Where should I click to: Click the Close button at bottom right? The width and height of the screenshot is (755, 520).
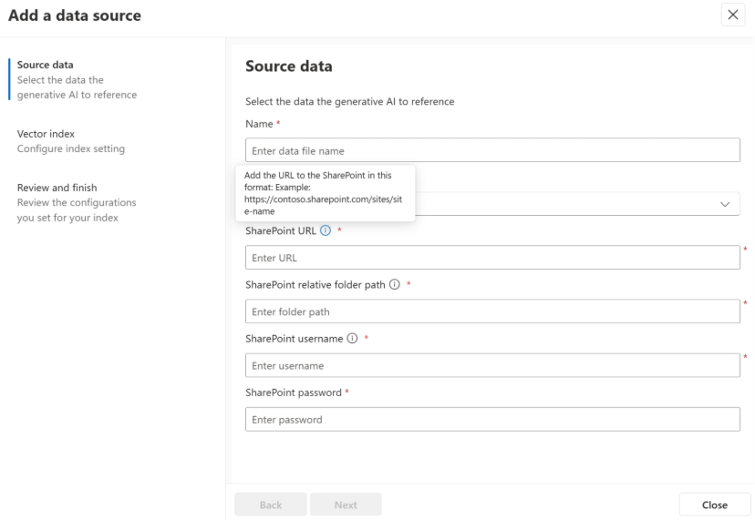[714, 505]
